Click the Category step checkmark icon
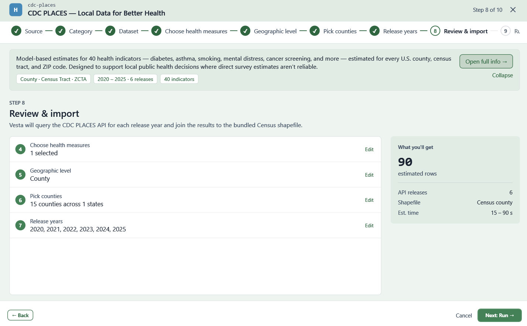 coord(61,31)
